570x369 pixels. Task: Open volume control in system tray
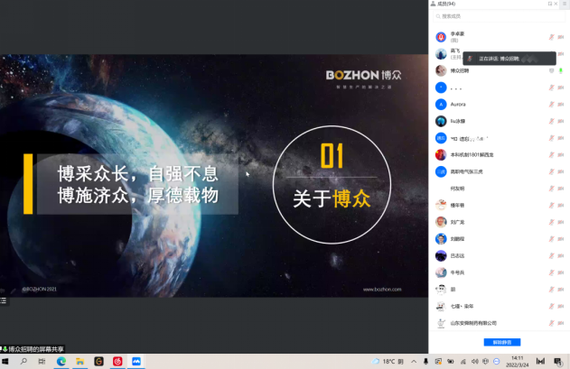click(x=475, y=362)
